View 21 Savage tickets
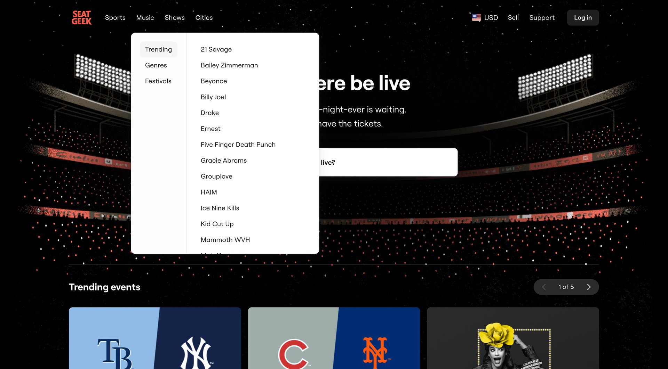The width and height of the screenshot is (668, 369). (x=216, y=49)
